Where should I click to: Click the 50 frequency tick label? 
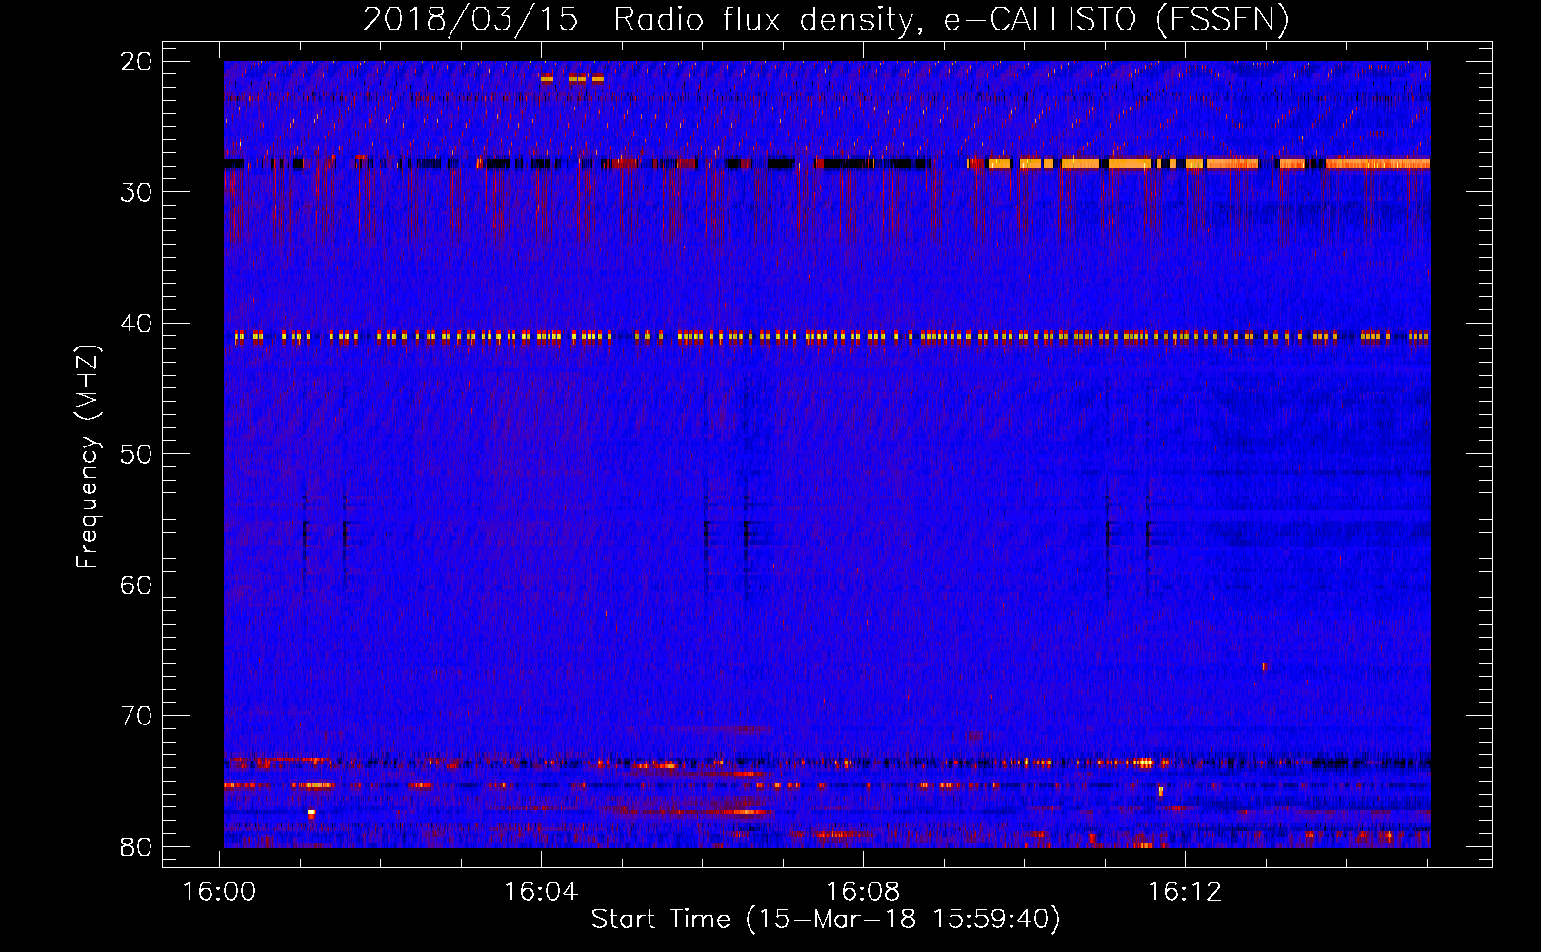(x=136, y=454)
